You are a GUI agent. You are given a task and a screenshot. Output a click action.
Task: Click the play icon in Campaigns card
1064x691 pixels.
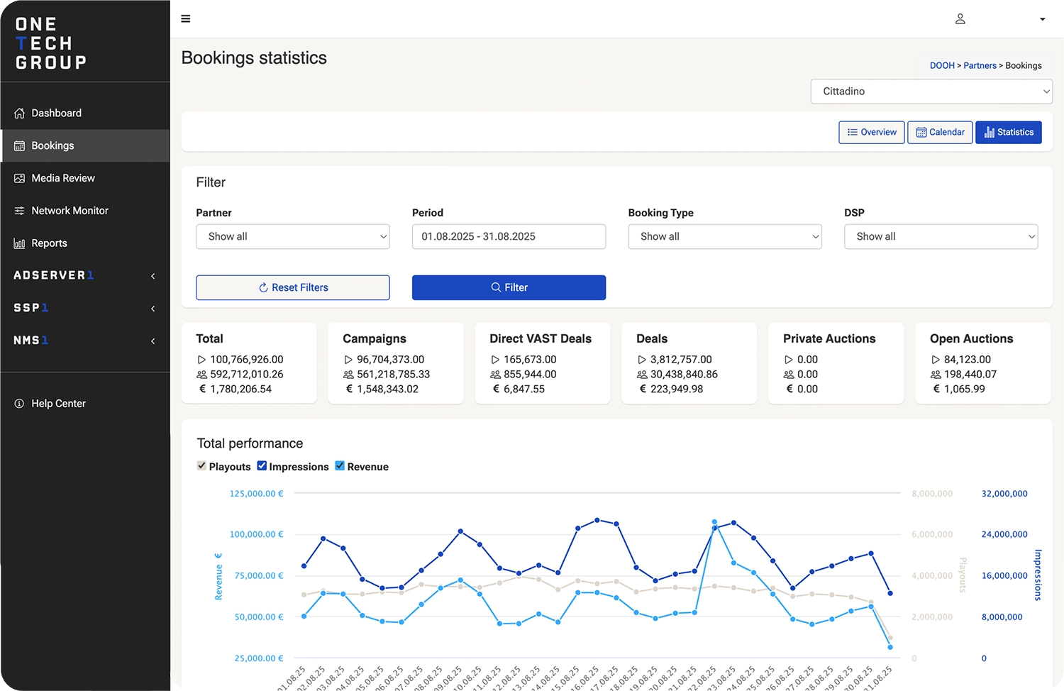[x=348, y=360]
